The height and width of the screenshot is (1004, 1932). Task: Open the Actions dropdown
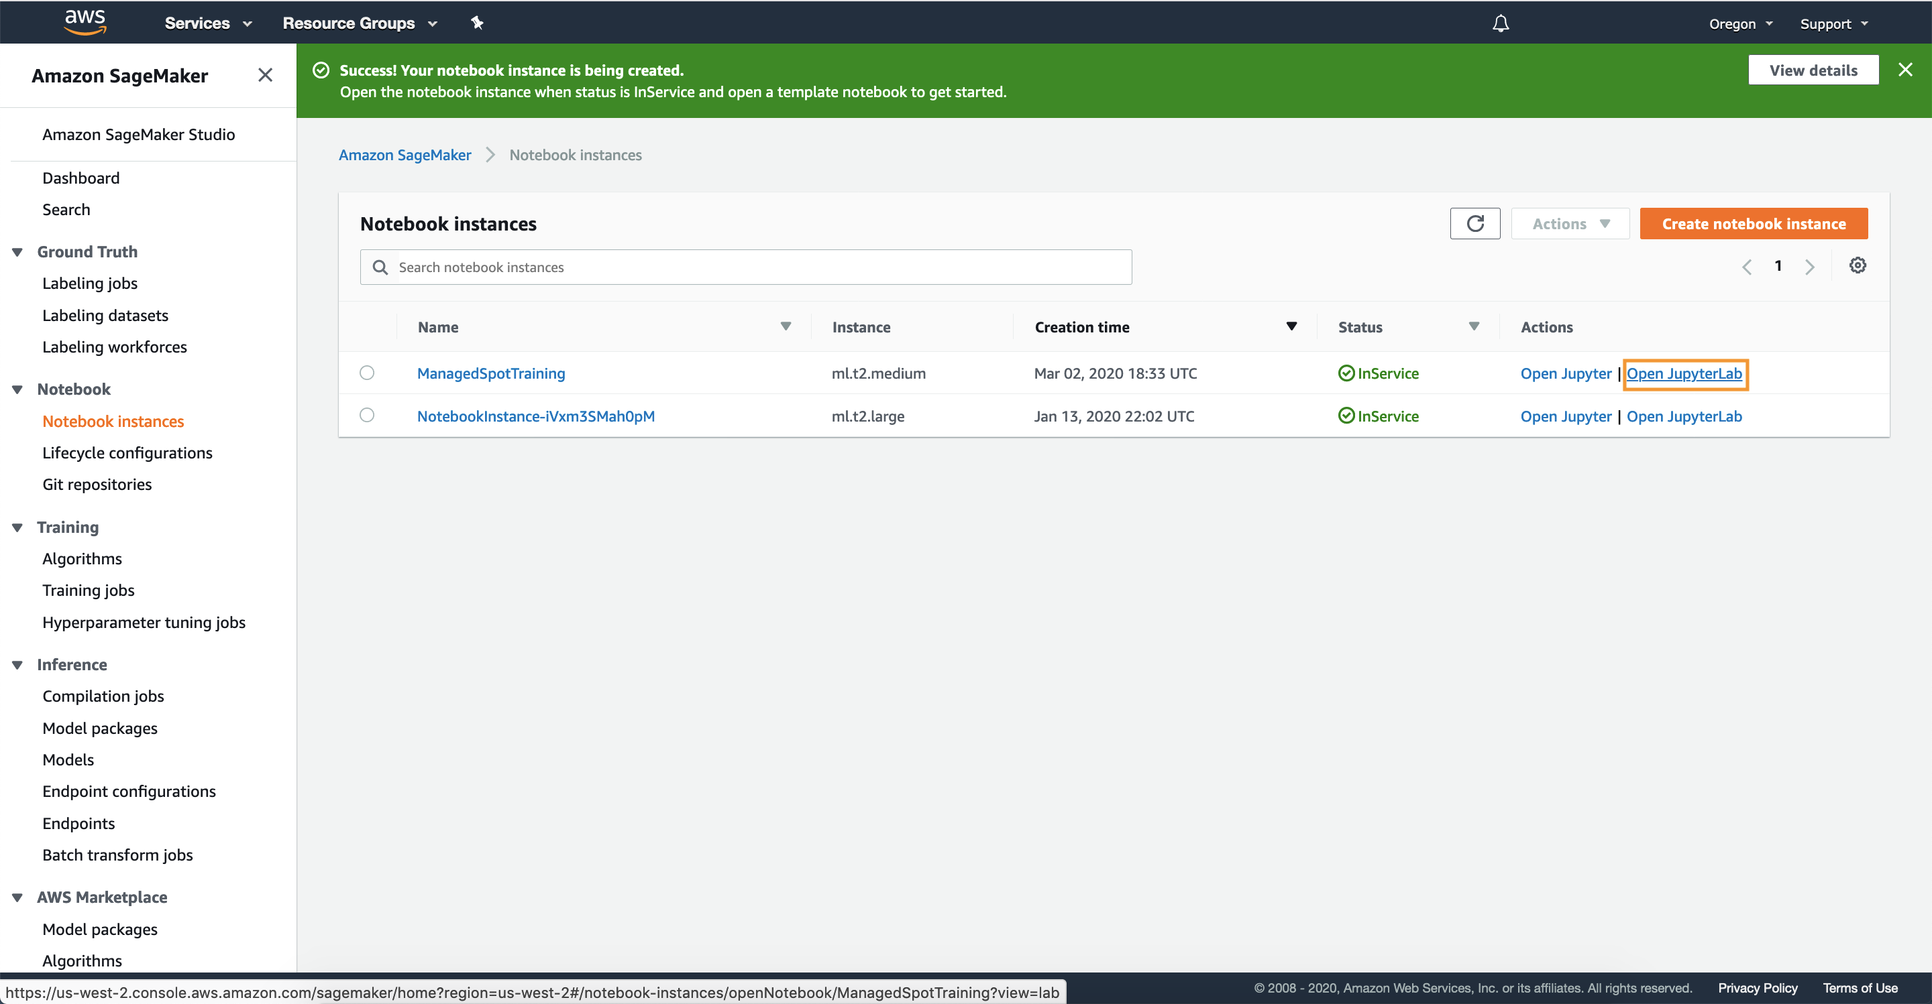tap(1570, 223)
